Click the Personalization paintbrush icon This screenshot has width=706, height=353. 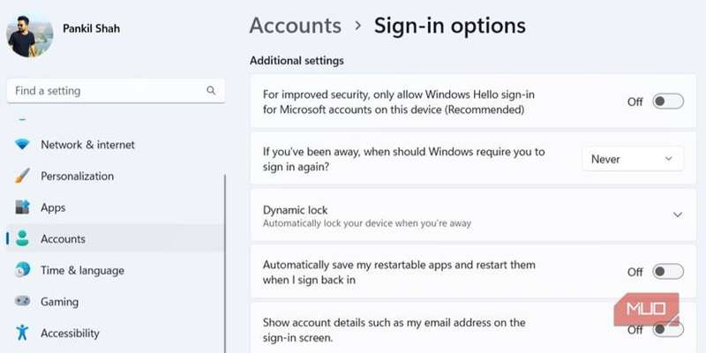(22, 176)
